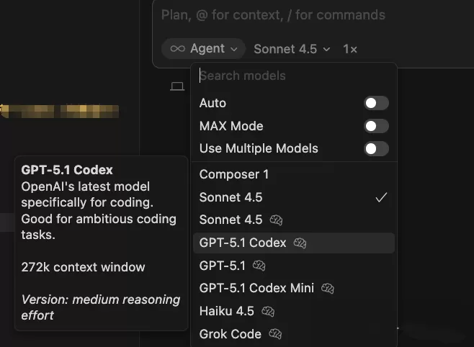Image resolution: width=474 pixels, height=347 pixels.
Task: Click the brain icon beside Grok Code
Action: pyautogui.click(x=275, y=334)
